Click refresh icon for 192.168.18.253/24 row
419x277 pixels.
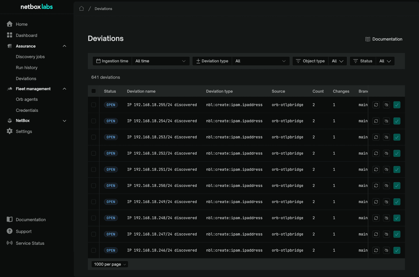(x=376, y=137)
